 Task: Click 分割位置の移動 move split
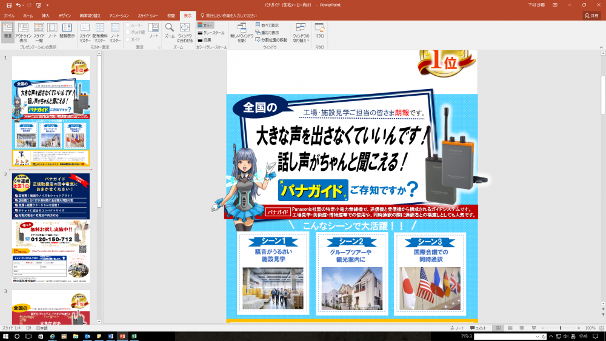coord(271,40)
